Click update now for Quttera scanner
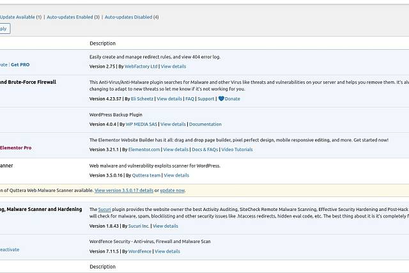Image resolution: width=409 pixels, height=273 pixels. pyautogui.click(x=173, y=191)
